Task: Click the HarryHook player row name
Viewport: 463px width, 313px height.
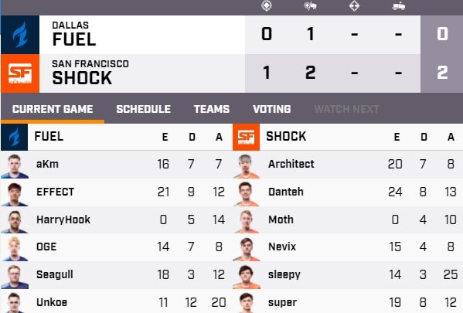Action: coord(63,219)
